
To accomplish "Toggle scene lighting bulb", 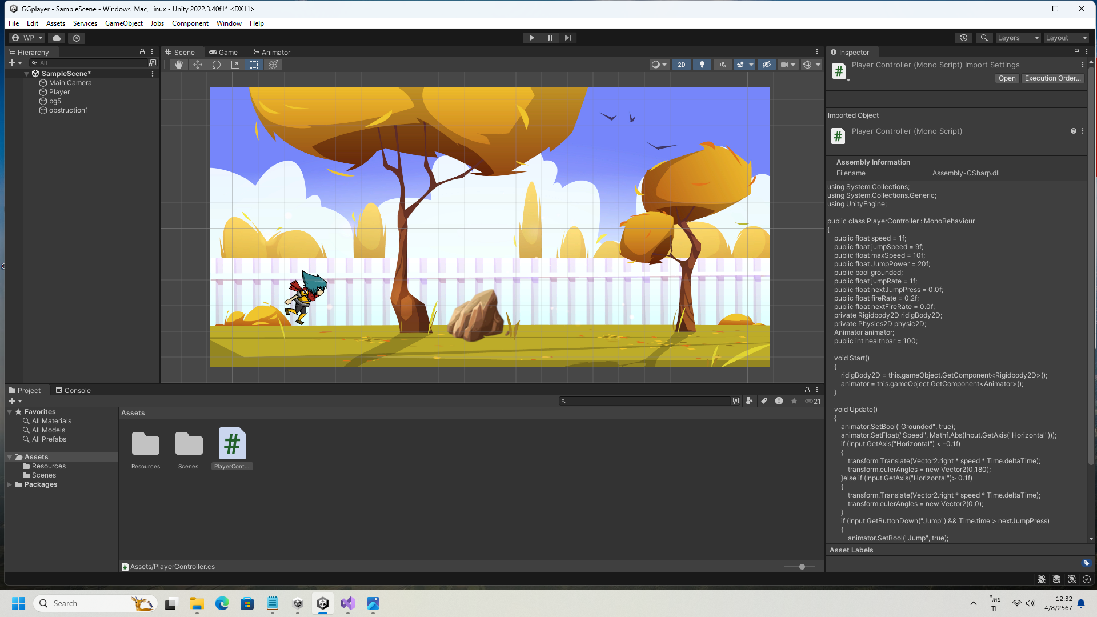I will pos(702,65).
